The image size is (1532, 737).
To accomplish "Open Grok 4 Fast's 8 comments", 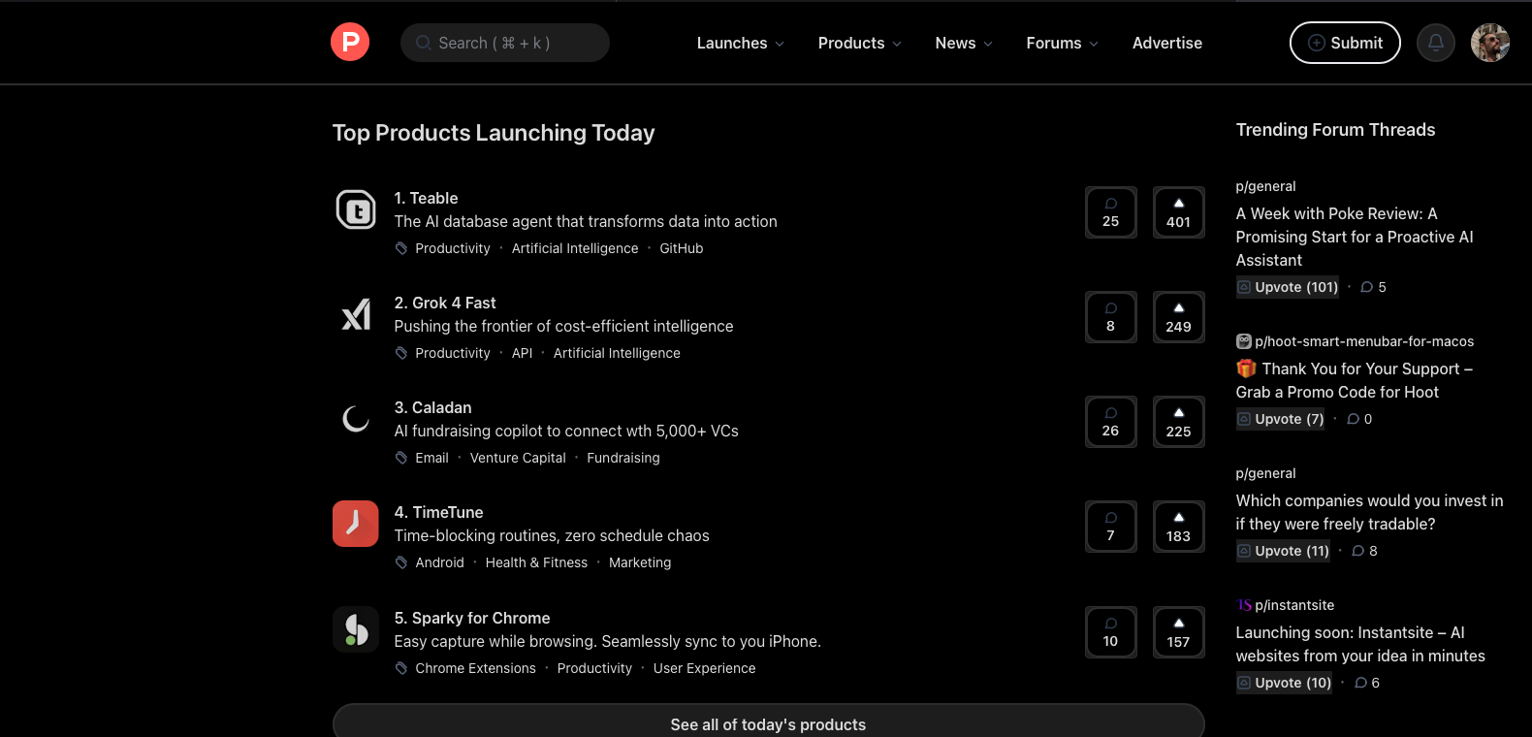I will pyautogui.click(x=1111, y=317).
